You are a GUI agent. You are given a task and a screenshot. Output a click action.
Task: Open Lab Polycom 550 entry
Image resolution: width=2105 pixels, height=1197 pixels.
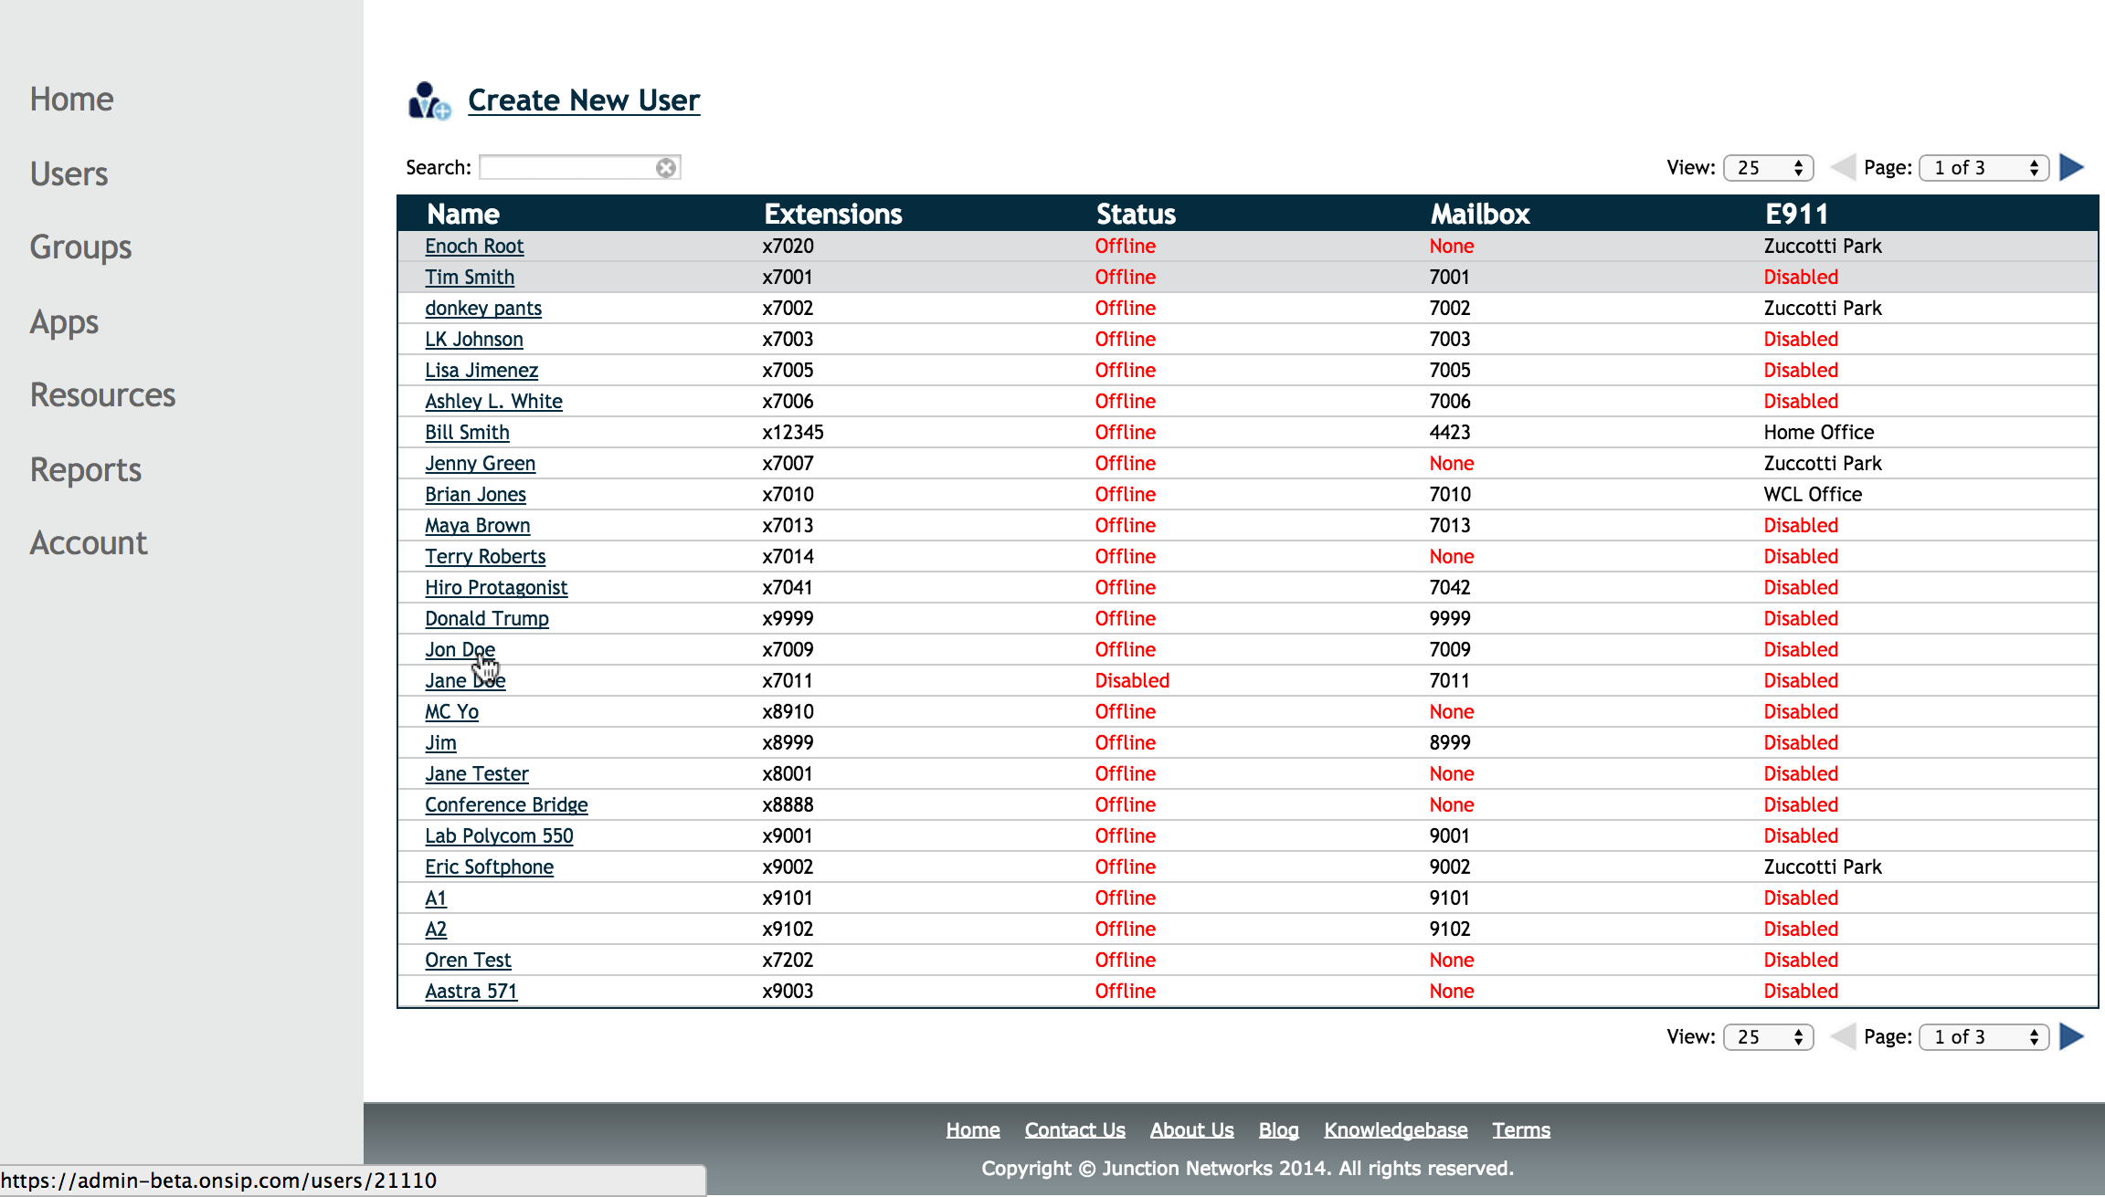499,836
